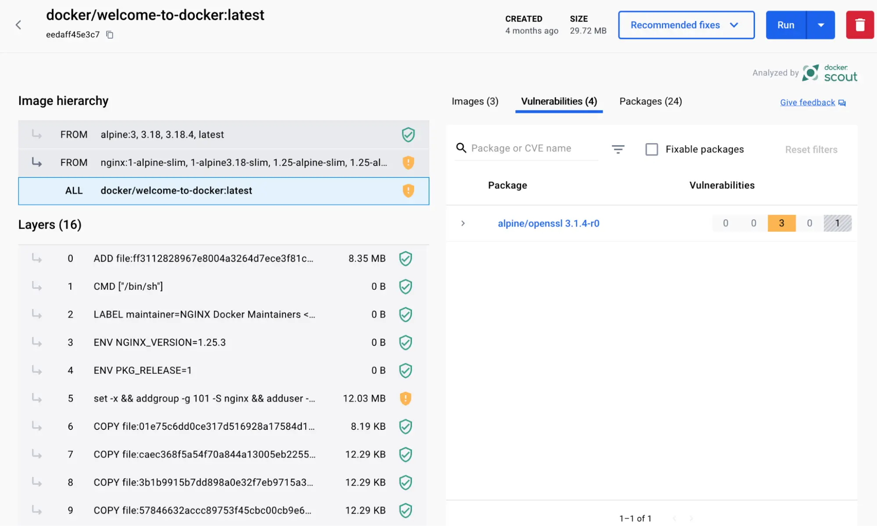Click the Vulnerabilities count button

click(558, 101)
